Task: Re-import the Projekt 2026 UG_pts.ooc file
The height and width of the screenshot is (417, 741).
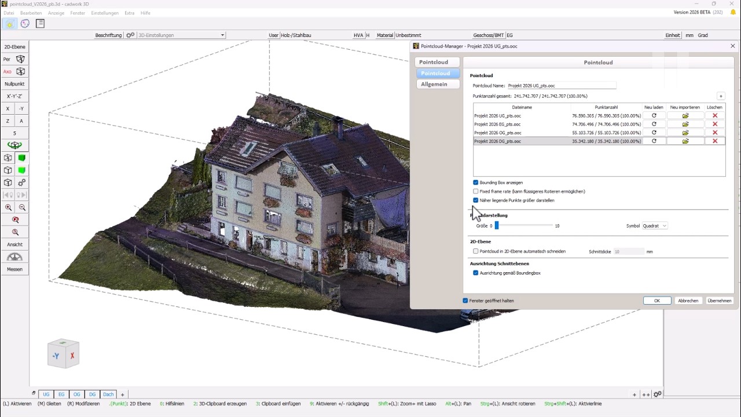Action: point(685,116)
